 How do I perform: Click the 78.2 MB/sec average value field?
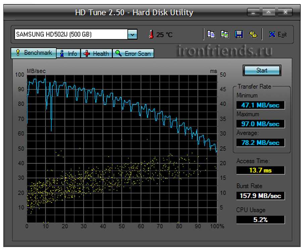[x=260, y=143]
